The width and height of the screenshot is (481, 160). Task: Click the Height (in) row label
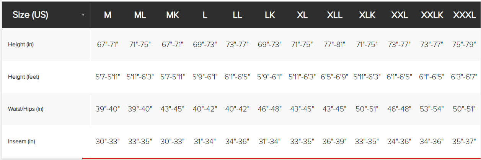(21, 45)
